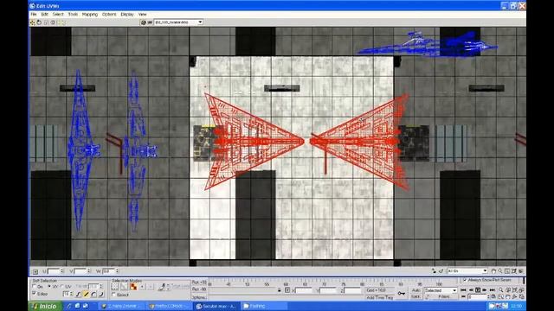Image resolution: width=554 pixels, height=311 pixels.
Task: Open the Options menu
Action: pos(109,14)
